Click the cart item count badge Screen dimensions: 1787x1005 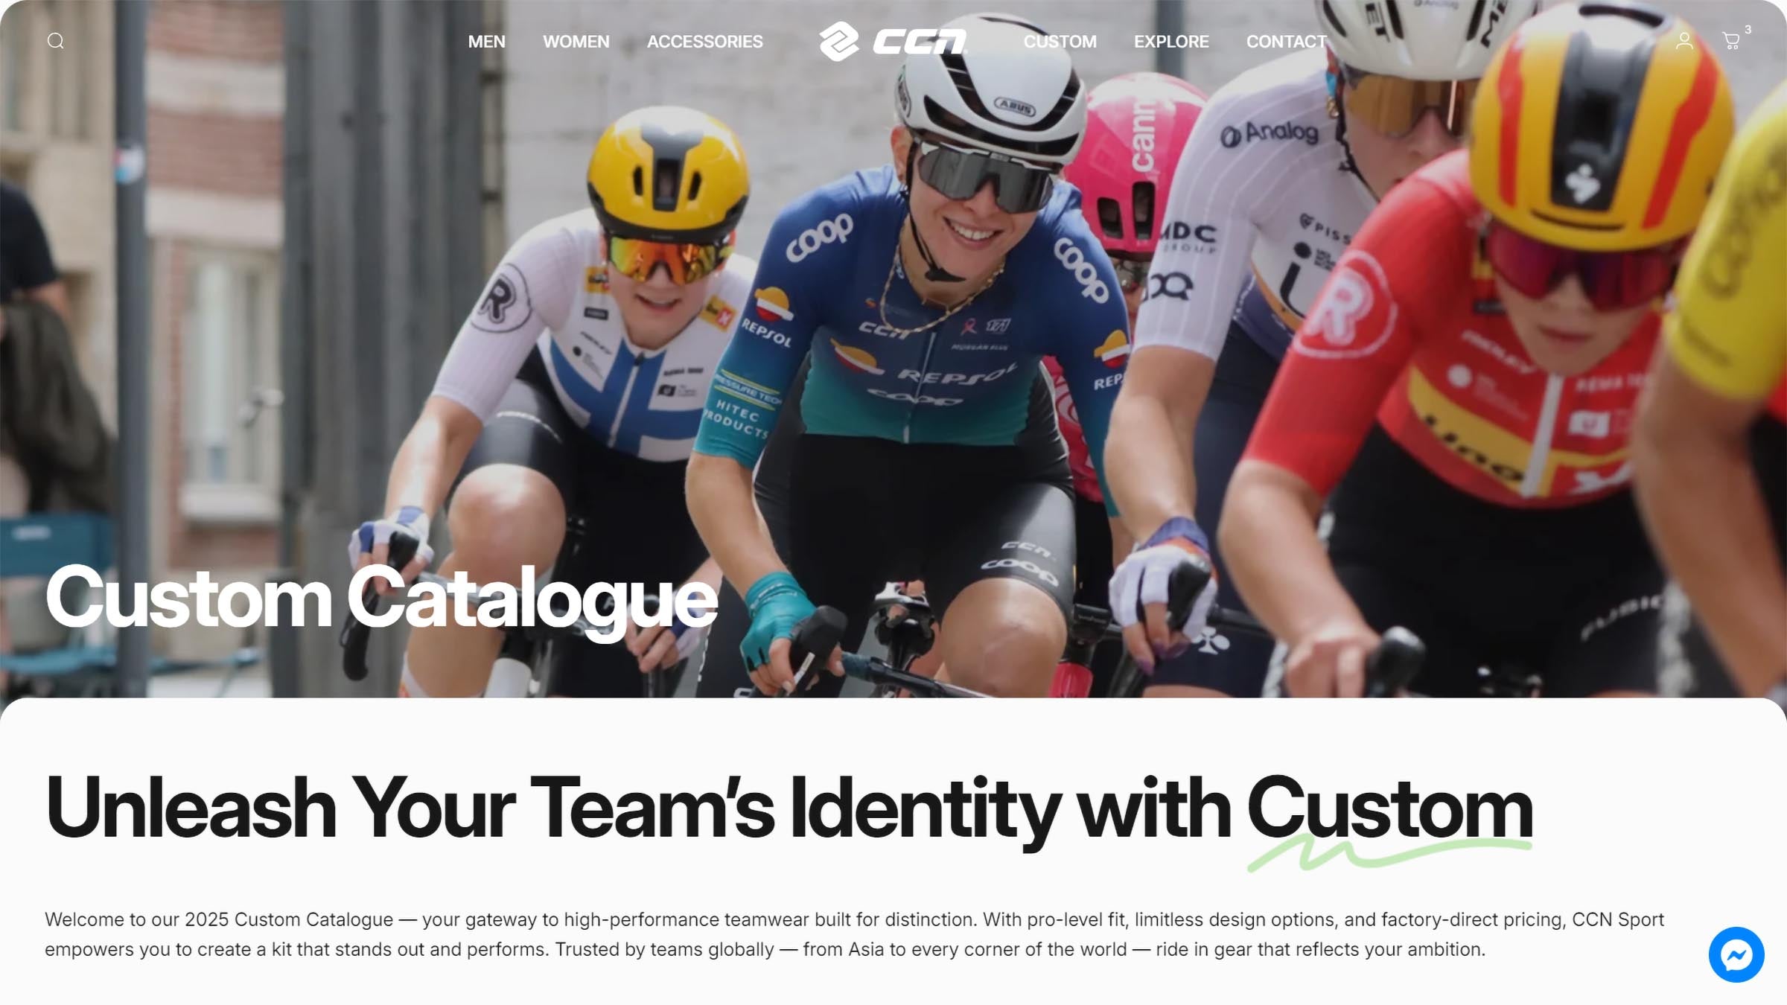point(1748,30)
